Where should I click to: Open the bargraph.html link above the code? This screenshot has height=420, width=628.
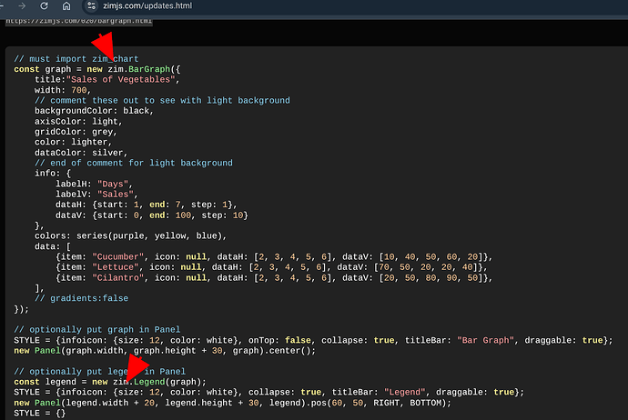tap(79, 21)
